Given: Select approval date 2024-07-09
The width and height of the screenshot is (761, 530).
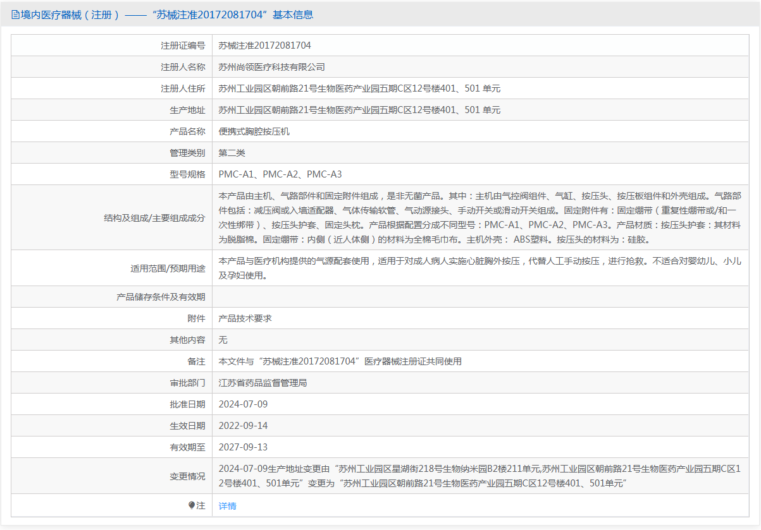Looking at the screenshot, I should (243, 404).
